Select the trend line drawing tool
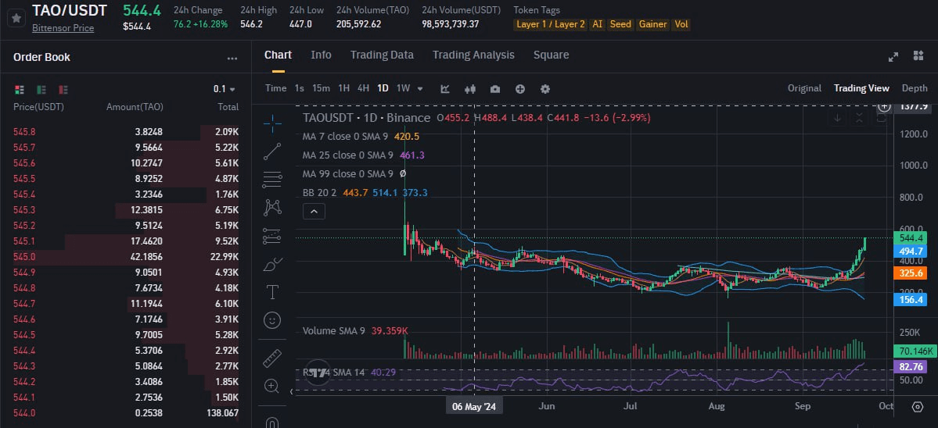This screenshot has height=428, width=938. 272,151
